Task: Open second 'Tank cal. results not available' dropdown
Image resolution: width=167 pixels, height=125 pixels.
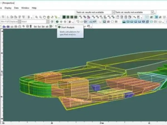Action: (152, 12)
